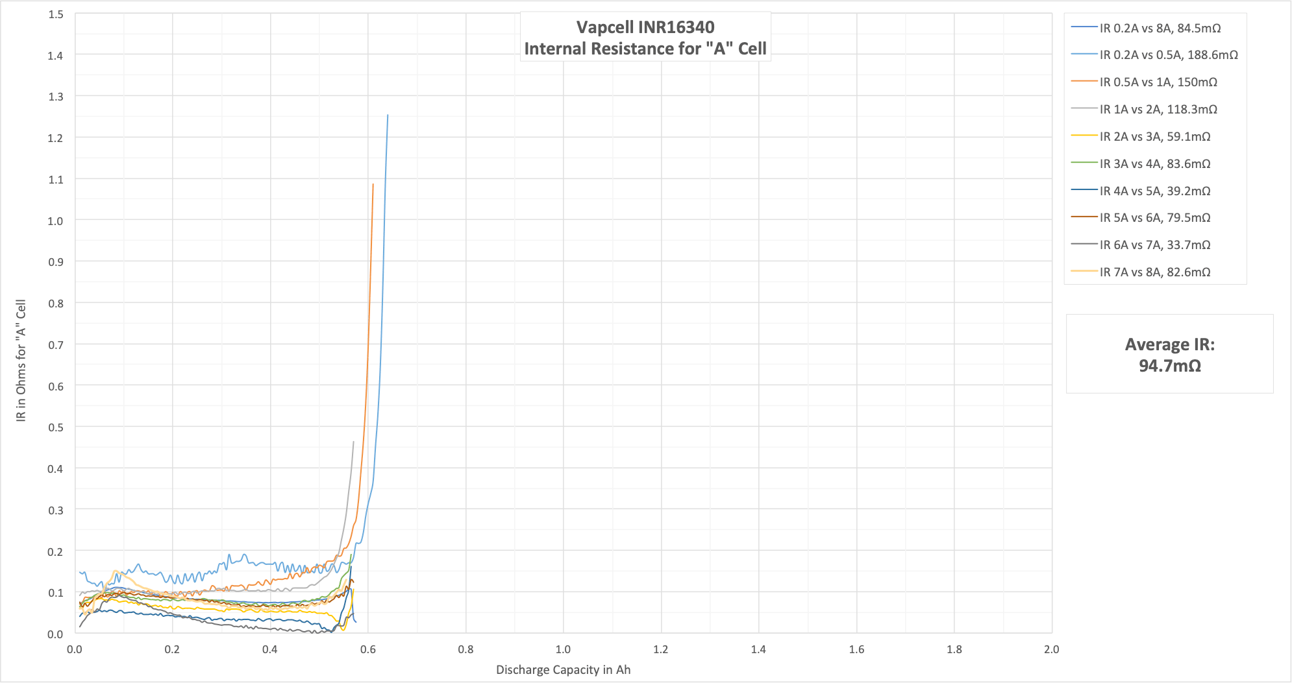Click the "IR 0.5A vs 1A, 150mΩ" legend label
Image resolution: width=1292 pixels, height=683 pixels.
point(1158,82)
